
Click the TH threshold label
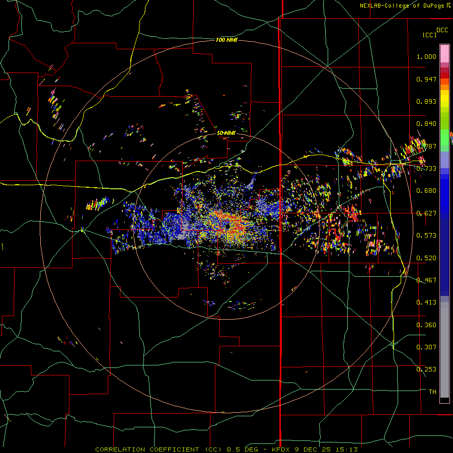click(x=432, y=392)
